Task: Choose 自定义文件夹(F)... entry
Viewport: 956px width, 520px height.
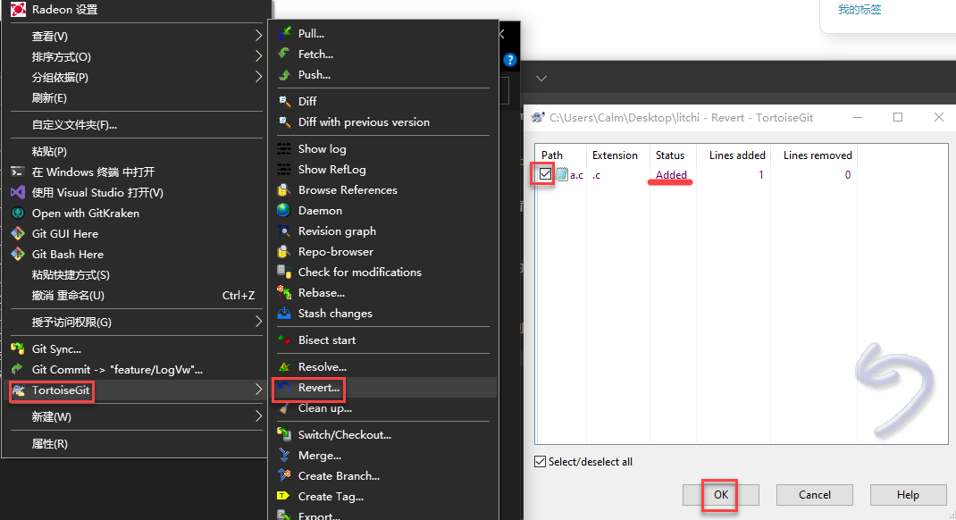Action: (137, 125)
